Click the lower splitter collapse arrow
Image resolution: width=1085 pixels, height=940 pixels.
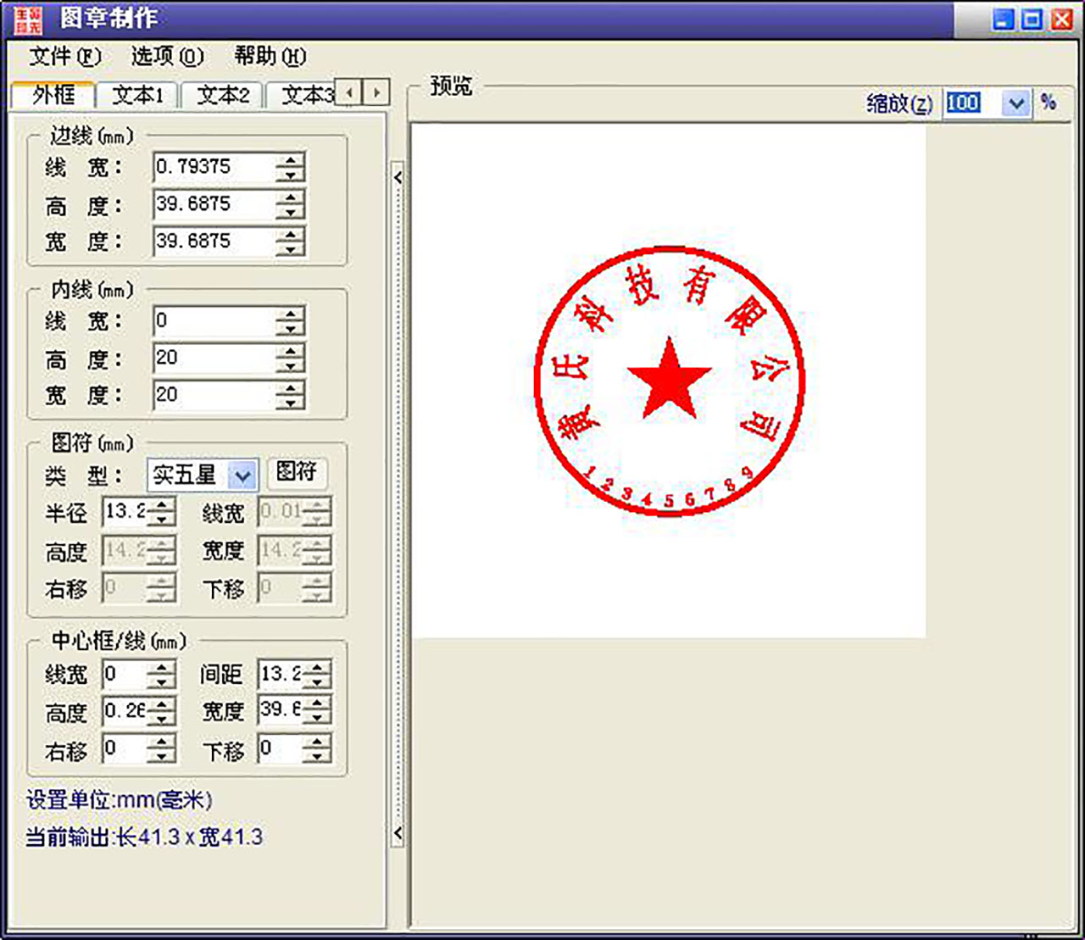(x=398, y=833)
